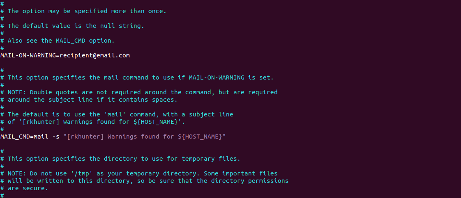Click the blank line below MAIL_CMD setting

(230, 144)
